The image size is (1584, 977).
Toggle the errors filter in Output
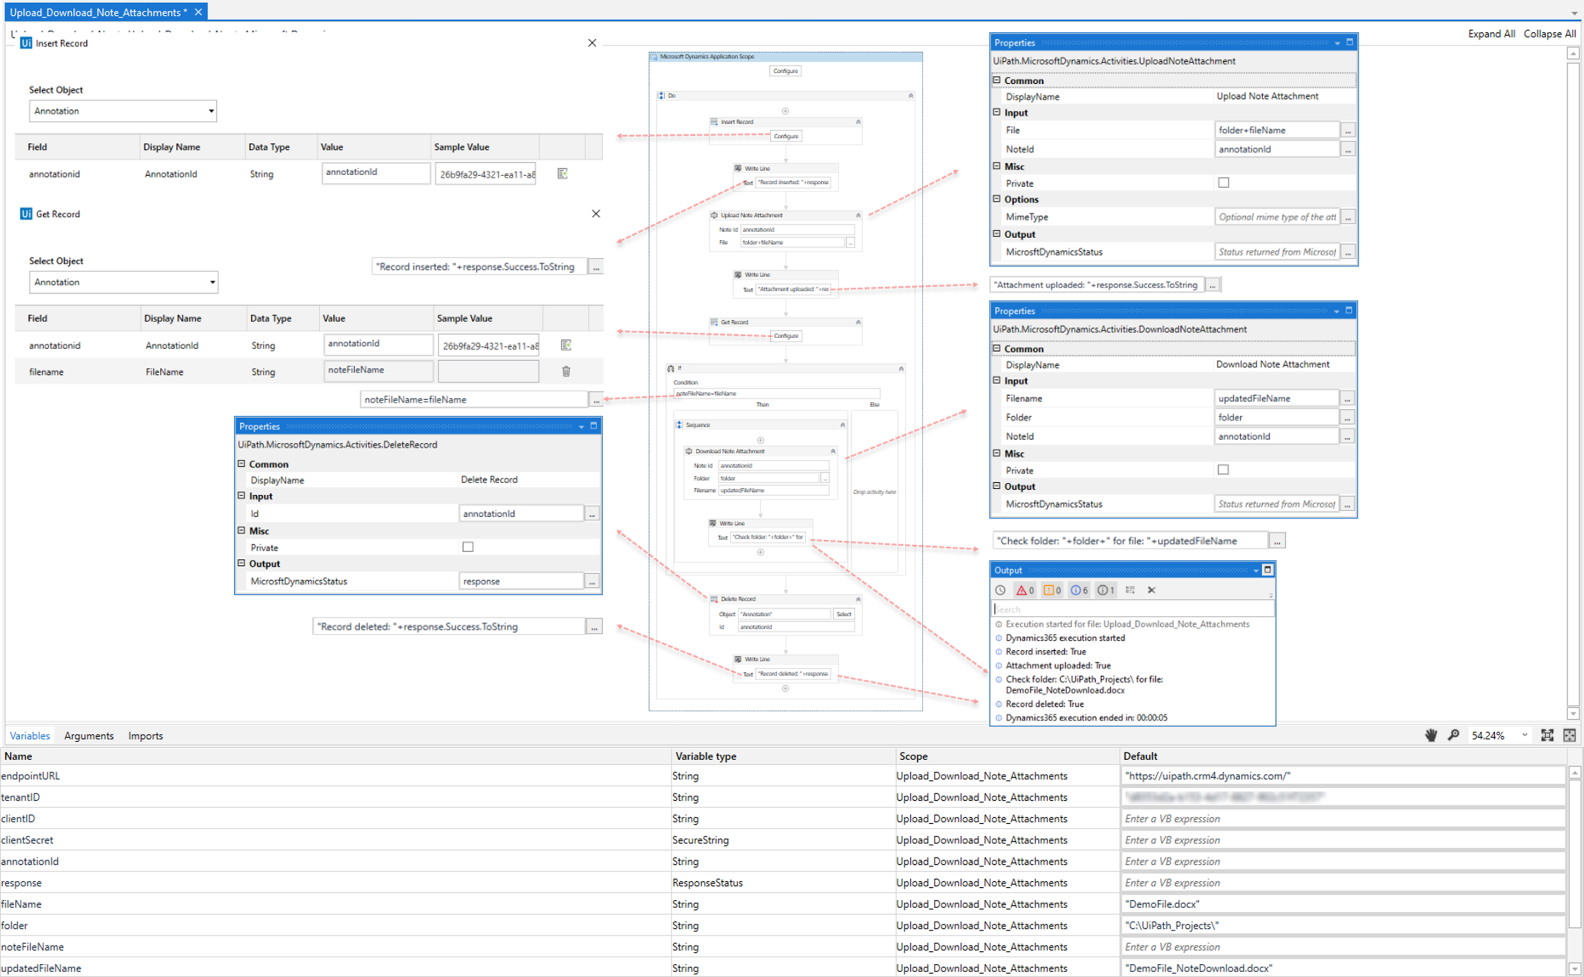tap(1025, 590)
